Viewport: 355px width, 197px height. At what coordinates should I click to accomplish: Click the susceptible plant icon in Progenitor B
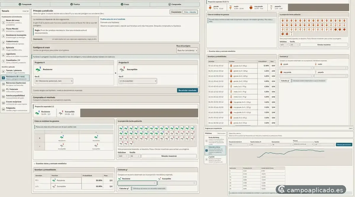tap(122, 69)
